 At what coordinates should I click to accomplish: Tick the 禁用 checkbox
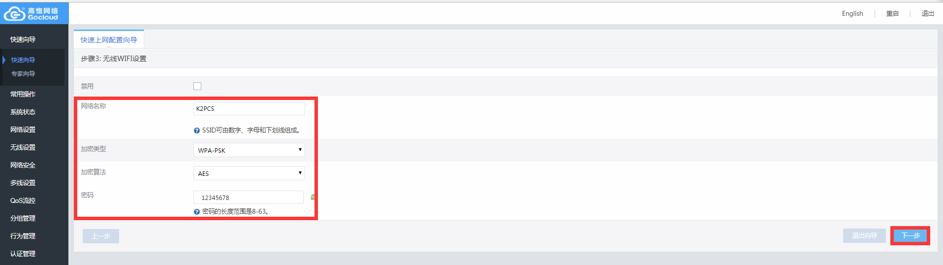point(197,86)
